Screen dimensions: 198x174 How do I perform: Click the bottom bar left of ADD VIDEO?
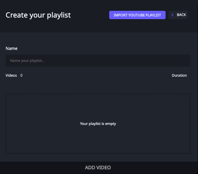40,168
